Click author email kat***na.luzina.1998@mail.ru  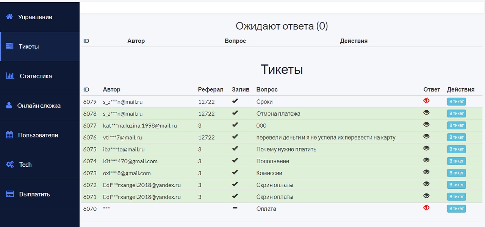(x=140, y=125)
